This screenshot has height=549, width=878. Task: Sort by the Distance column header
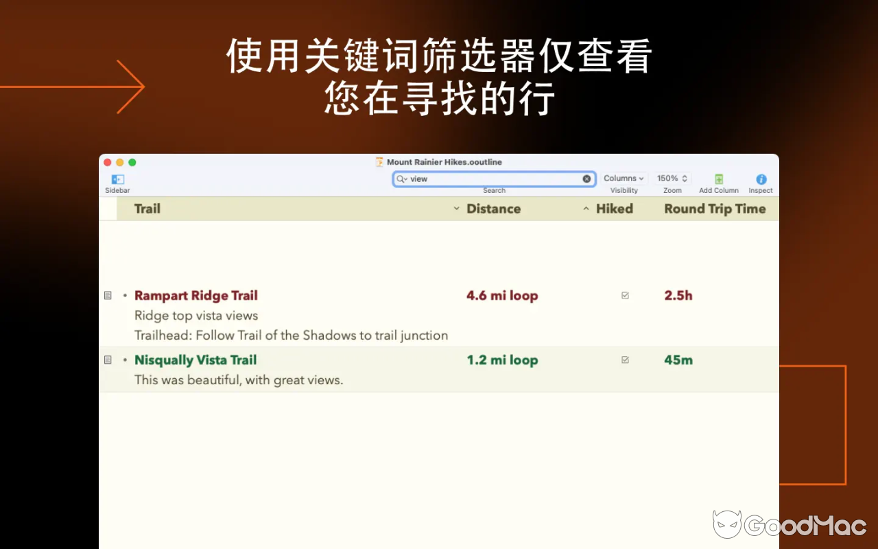493,209
